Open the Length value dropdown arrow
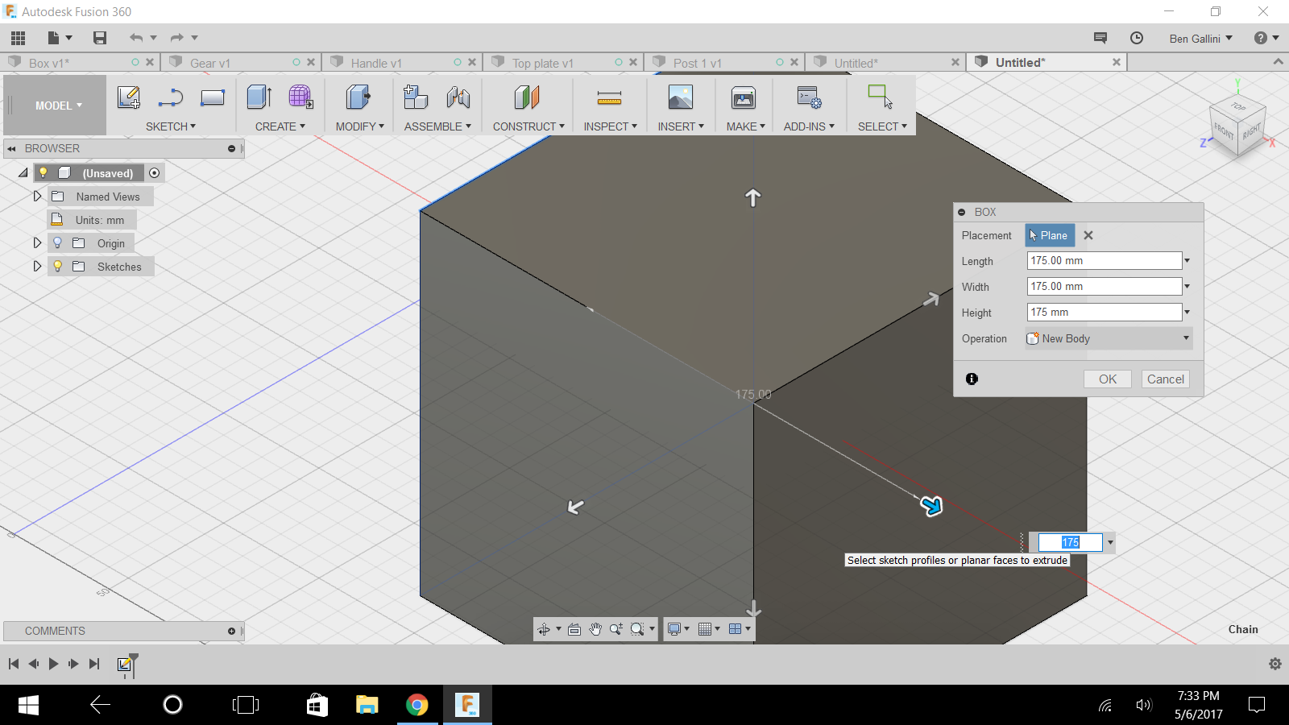 (1187, 260)
